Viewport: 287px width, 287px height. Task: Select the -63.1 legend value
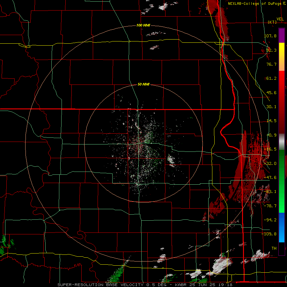click(270, 192)
